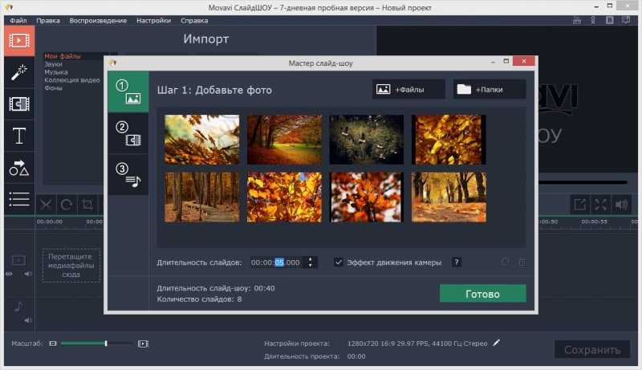642x370 pixels.
Task: Open the Правка menu
Action: pyautogui.click(x=48, y=20)
